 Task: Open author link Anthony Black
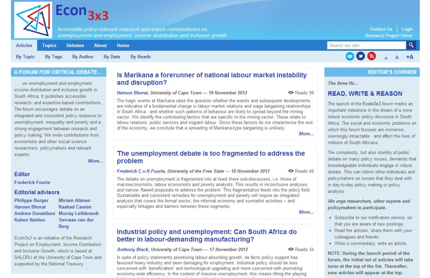click(x=133, y=249)
